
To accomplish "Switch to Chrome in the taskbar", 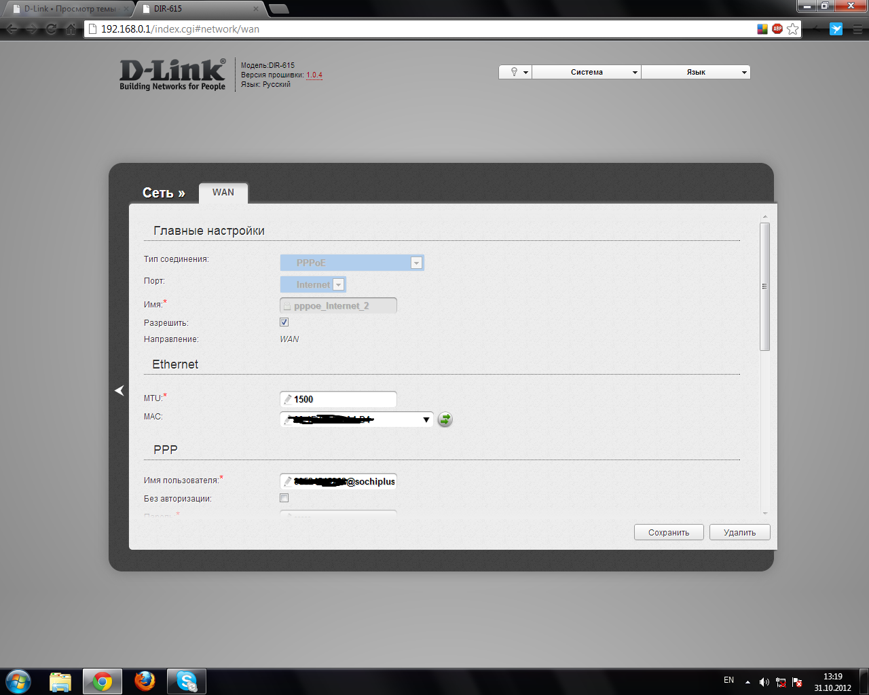I will pos(103,681).
